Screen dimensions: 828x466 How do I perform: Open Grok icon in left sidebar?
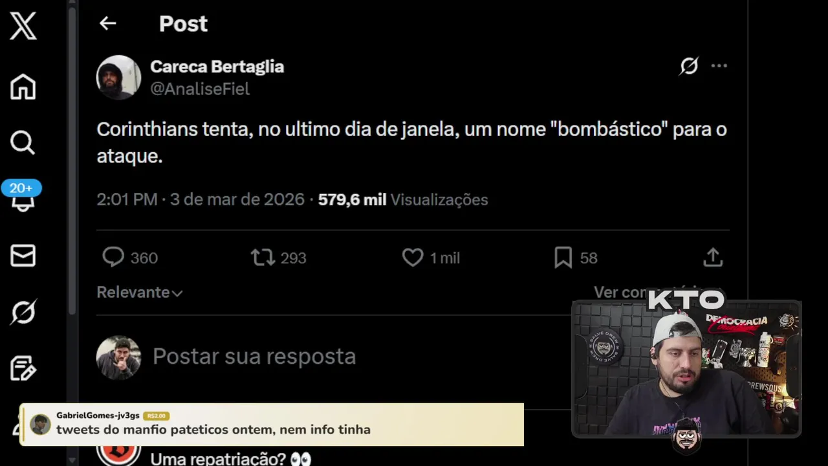tap(23, 312)
